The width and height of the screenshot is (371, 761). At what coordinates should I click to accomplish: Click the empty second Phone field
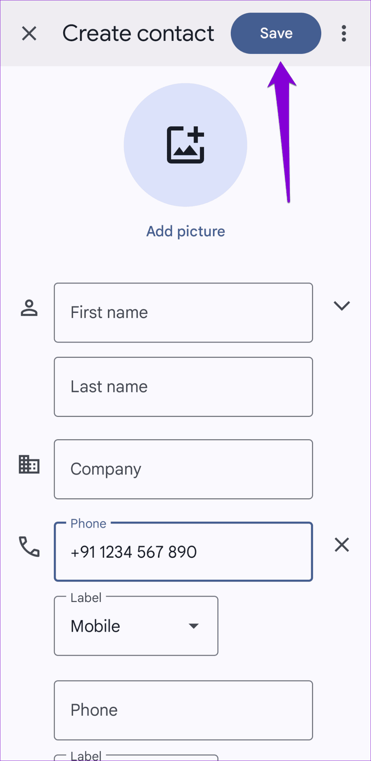click(183, 710)
